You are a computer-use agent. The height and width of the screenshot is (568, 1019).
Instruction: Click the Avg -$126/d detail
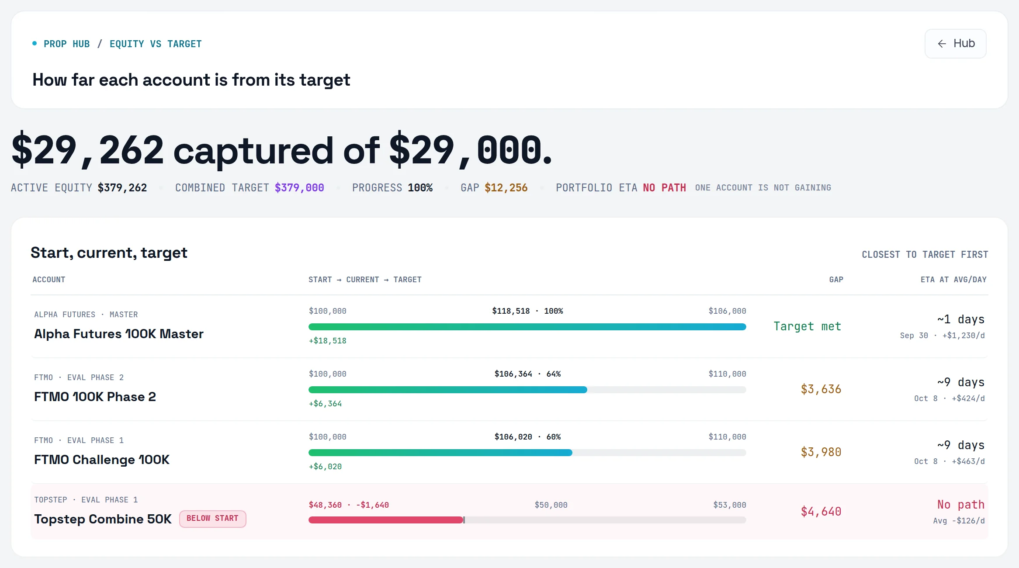coord(959,521)
